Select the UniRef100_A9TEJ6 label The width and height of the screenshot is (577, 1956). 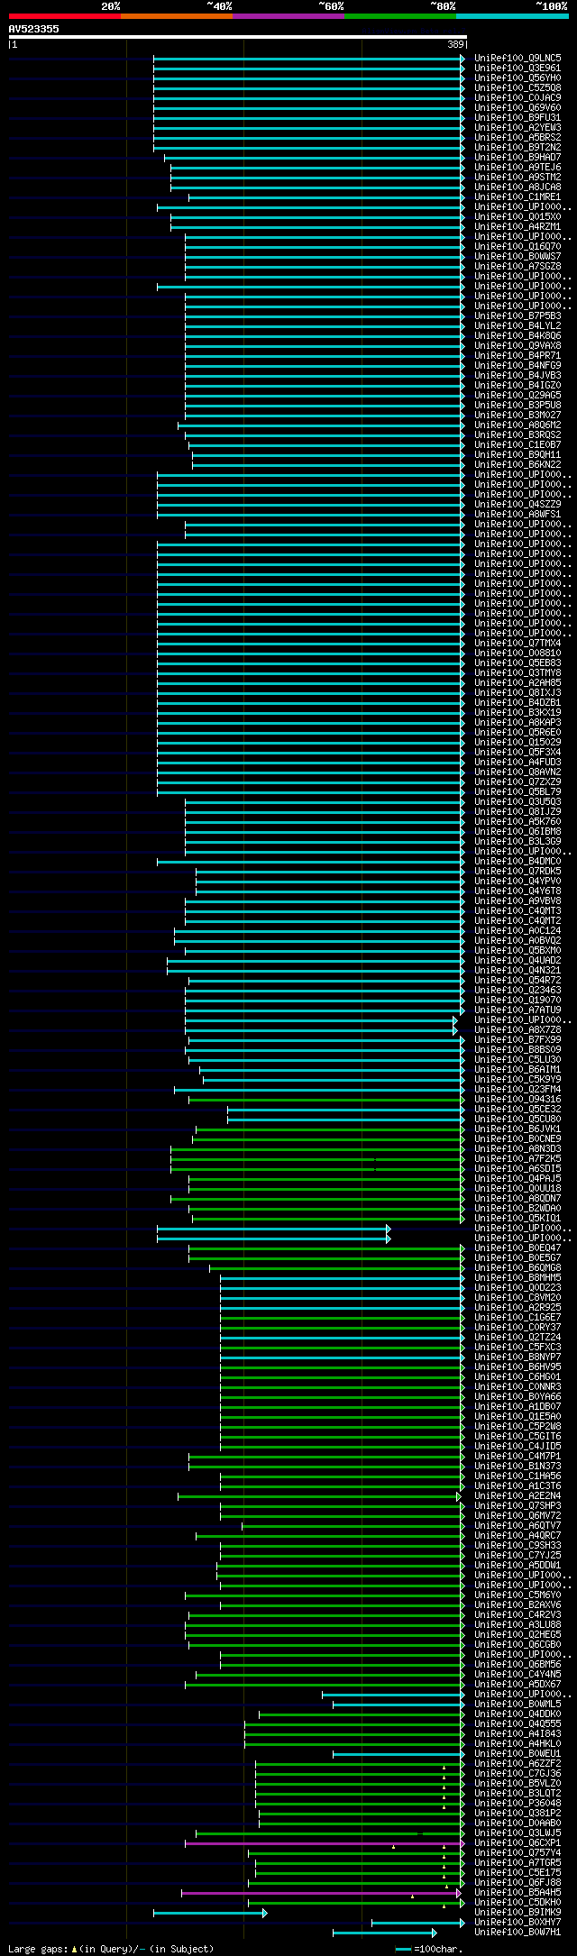point(517,168)
